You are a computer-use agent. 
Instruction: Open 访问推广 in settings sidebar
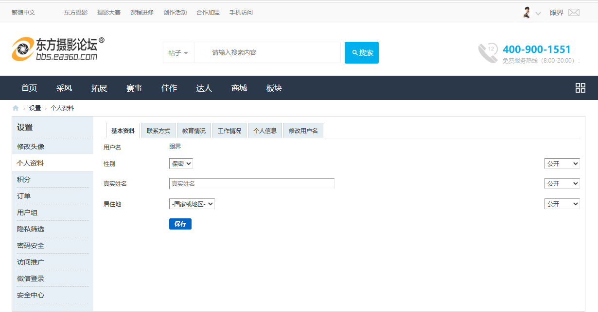[53, 262]
